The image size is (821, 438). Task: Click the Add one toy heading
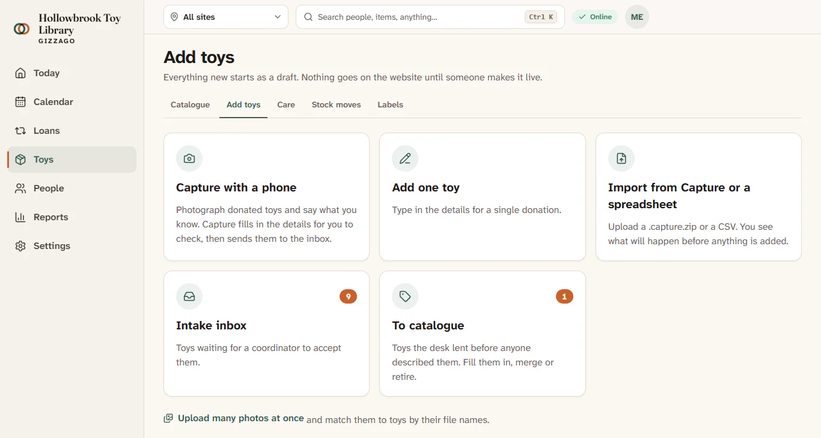coord(426,188)
